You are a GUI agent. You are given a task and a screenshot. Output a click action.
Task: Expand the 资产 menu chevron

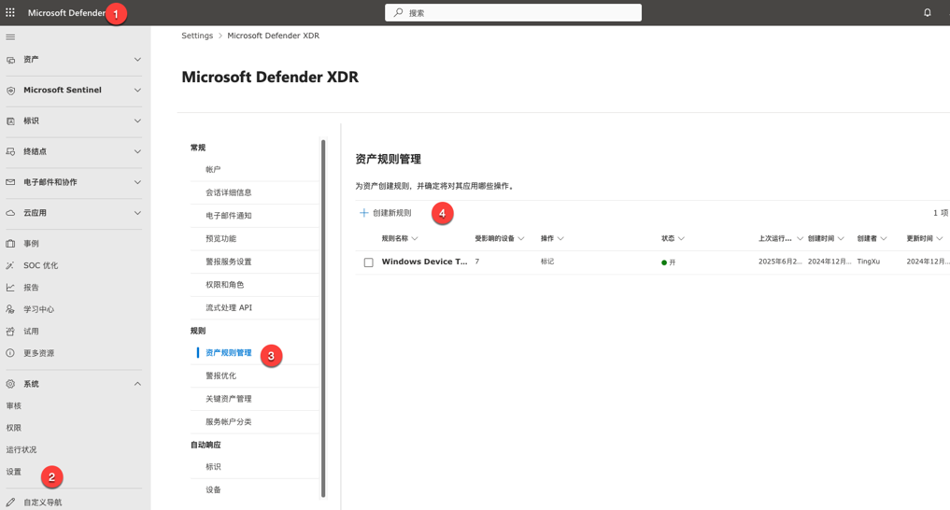pos(137,60)
